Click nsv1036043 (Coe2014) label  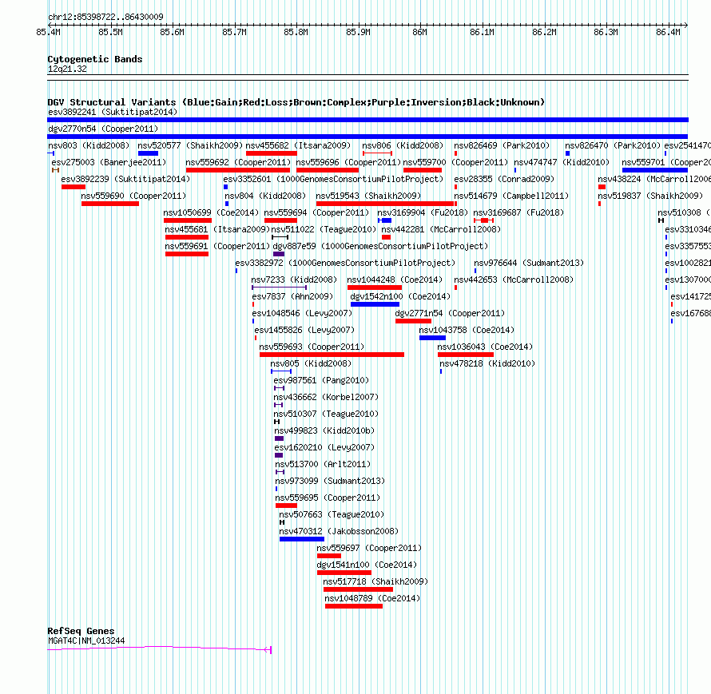coord(485,347)
